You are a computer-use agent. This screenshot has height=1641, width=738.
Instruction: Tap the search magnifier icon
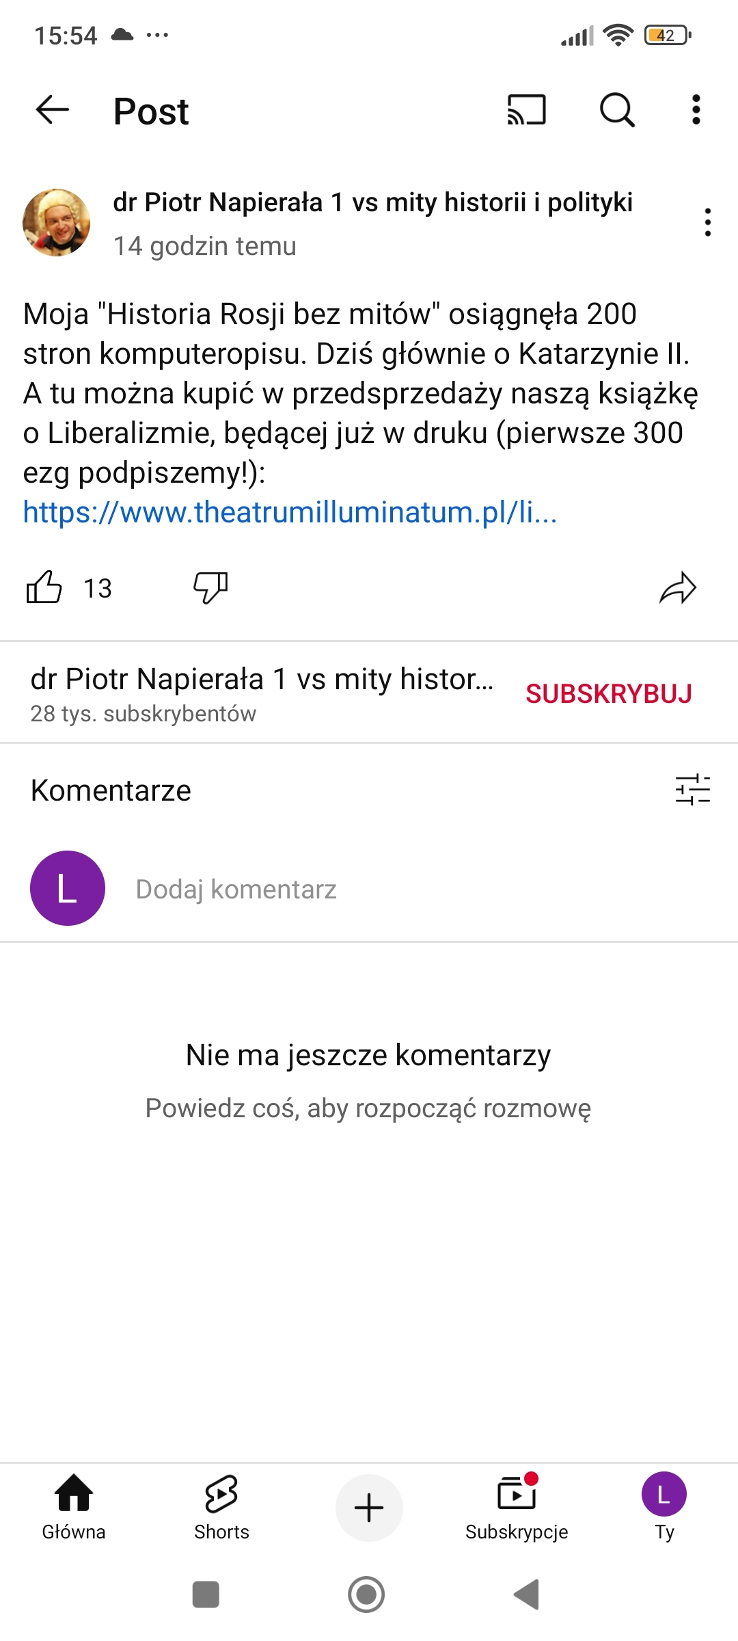[x=617, y=110]
